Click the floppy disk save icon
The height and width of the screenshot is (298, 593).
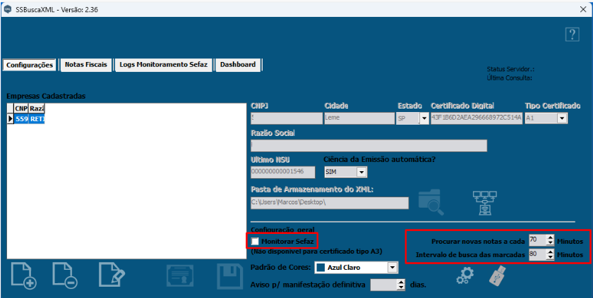(x=229, y=275)
